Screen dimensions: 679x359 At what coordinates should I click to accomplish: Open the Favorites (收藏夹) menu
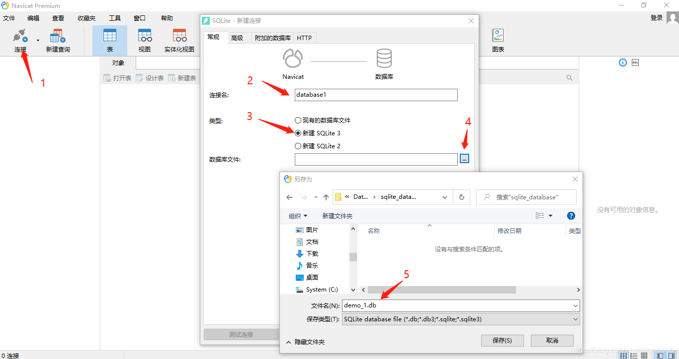(86, 18)
